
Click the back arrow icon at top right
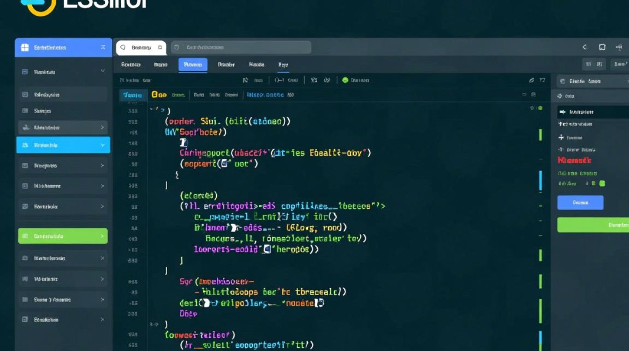coord(585,47)
